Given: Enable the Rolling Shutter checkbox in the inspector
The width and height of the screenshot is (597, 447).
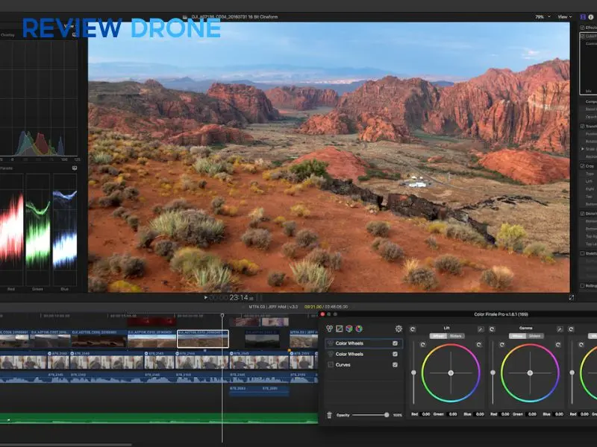Looking at the screenshot, I should click(x=582, y=285).
